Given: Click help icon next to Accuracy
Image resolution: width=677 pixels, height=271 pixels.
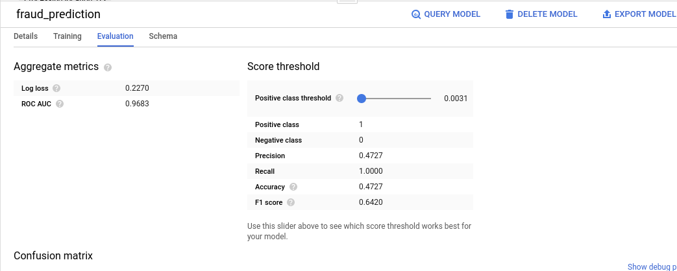Looking at the screenshot, I should coord(293,187).
